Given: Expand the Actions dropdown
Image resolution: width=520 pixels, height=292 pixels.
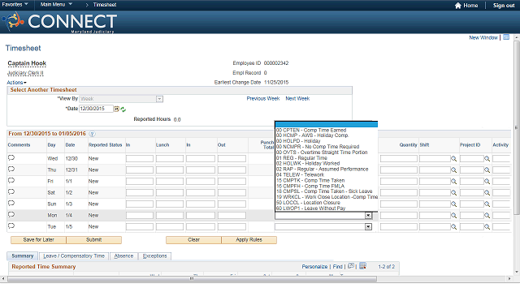Looking at the screenshot, I should [16, 83].
